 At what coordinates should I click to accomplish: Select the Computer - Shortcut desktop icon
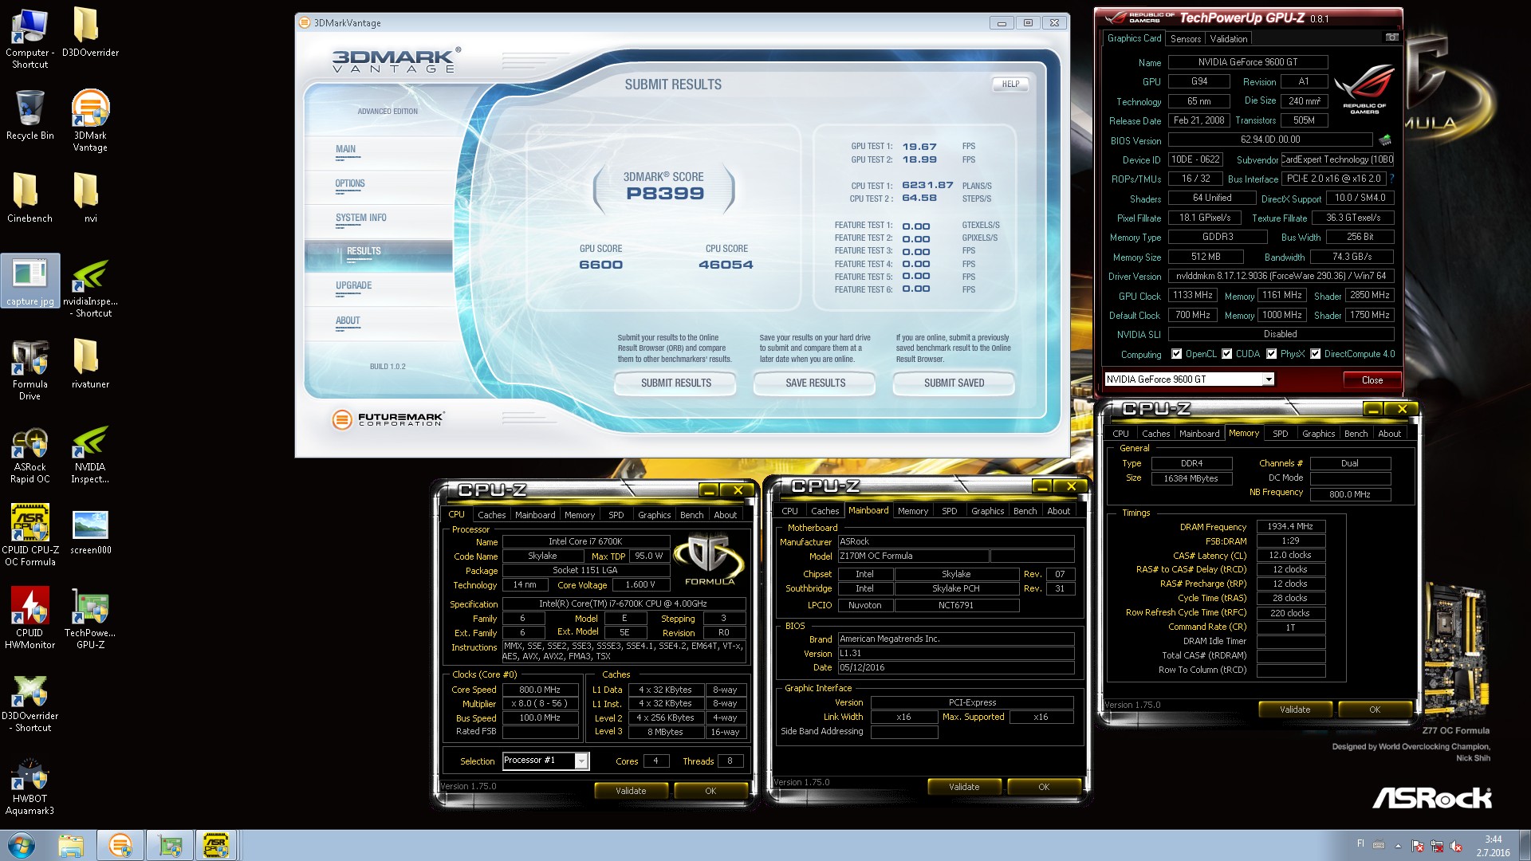[30, 38]
